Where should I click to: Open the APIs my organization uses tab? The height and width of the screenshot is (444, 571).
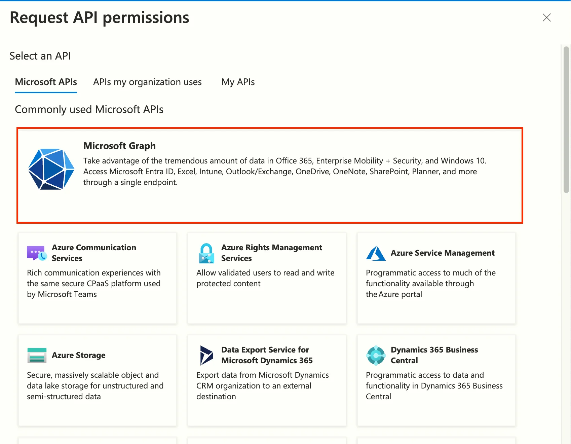(147, 82)
